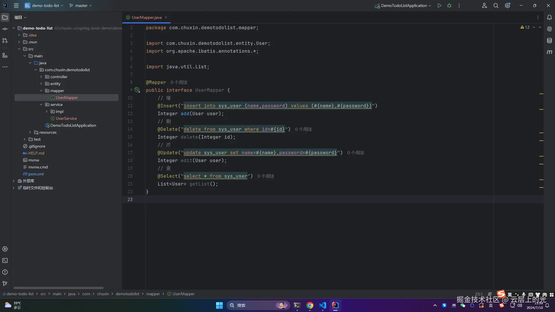Select the UserMapper.java editor tab
Image resolution: width=555 pixels, height=312 pixels.
[x=146, y=17]
